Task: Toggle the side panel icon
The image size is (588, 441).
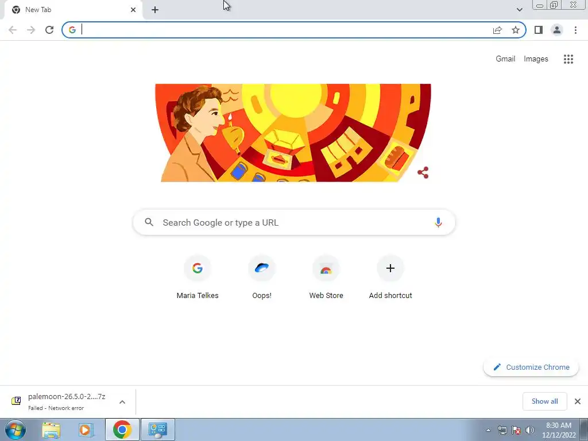Action: coord(539,30)
